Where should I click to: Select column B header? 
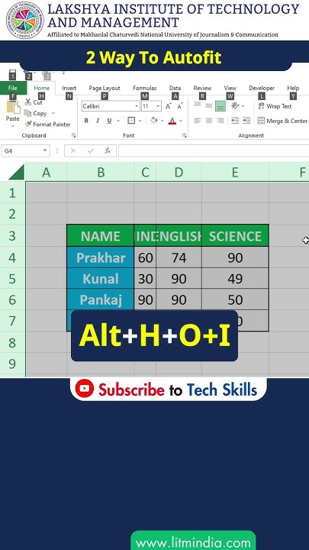point(101,172)
